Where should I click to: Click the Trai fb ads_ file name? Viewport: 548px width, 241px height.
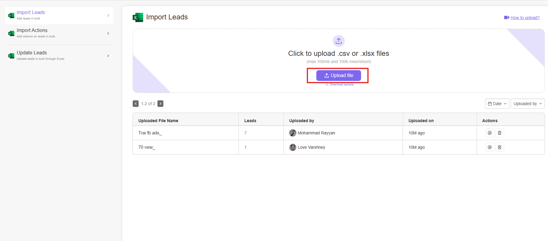point(150,133)
